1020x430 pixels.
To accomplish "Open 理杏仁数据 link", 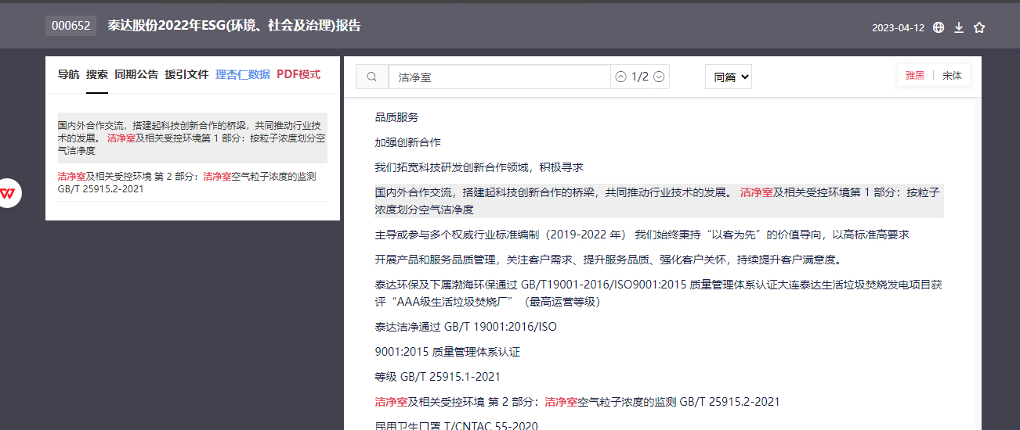I will [243, 74].
